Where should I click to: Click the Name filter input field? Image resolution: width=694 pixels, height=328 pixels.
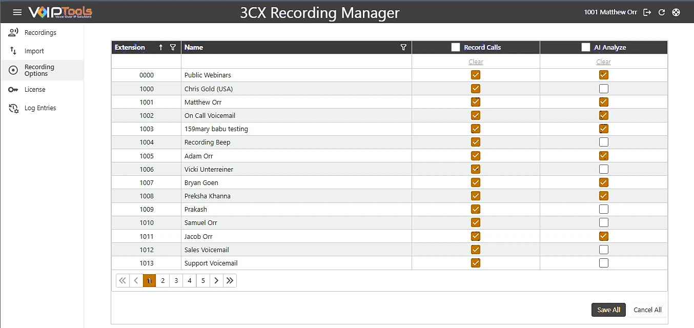coord(296,61)
